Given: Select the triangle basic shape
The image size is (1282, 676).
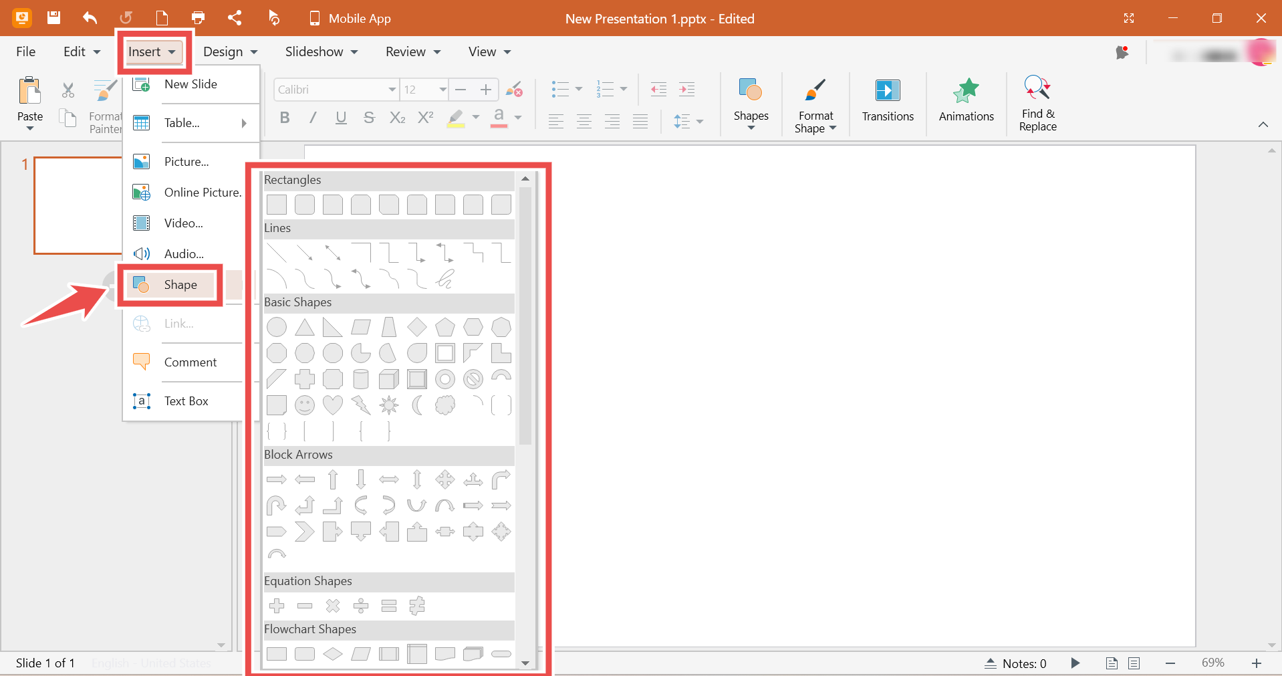Looking at the screenshot, I should click(305, 327).
